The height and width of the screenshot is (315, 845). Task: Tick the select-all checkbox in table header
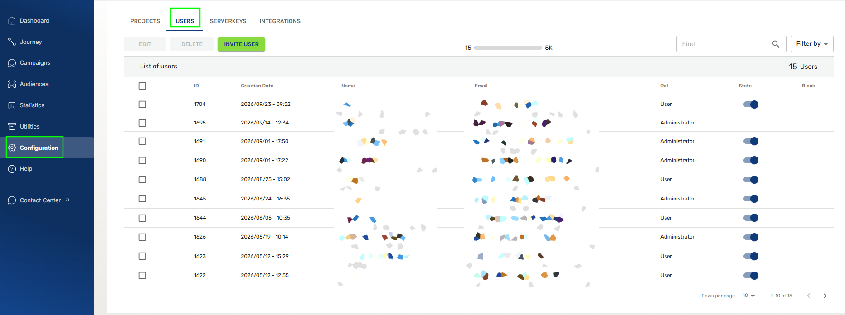[142, 86]
